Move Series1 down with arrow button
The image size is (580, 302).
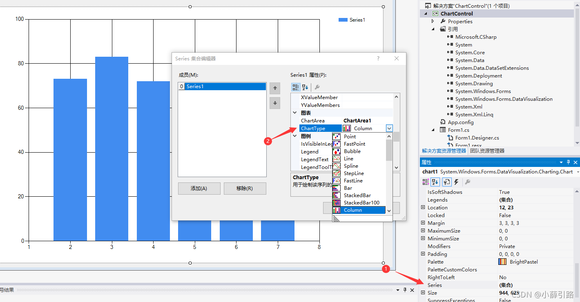coord(275,103)
